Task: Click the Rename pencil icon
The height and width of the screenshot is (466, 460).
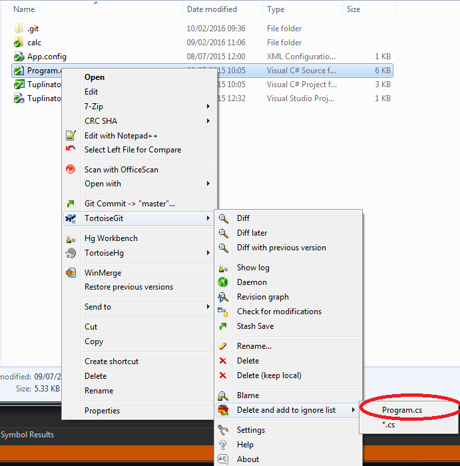Action: point(223,346)
